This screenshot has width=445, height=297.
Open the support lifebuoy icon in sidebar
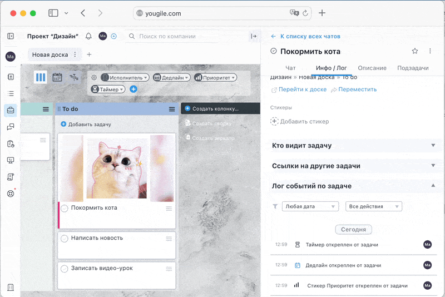pos(11,194)
